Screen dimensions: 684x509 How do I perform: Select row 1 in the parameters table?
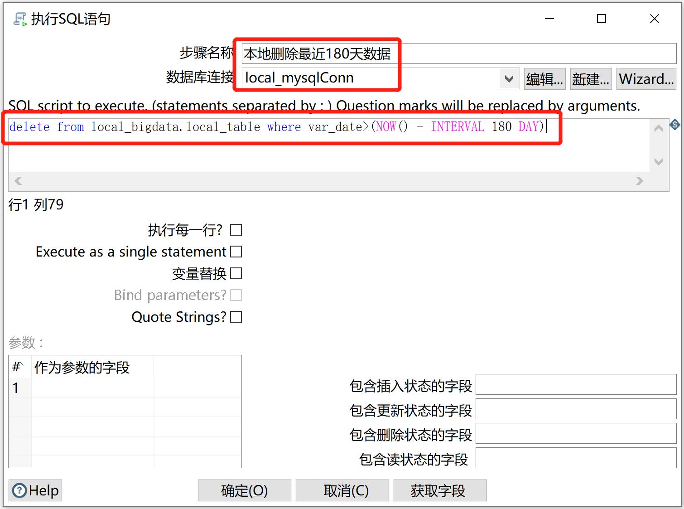pos(125,388)
